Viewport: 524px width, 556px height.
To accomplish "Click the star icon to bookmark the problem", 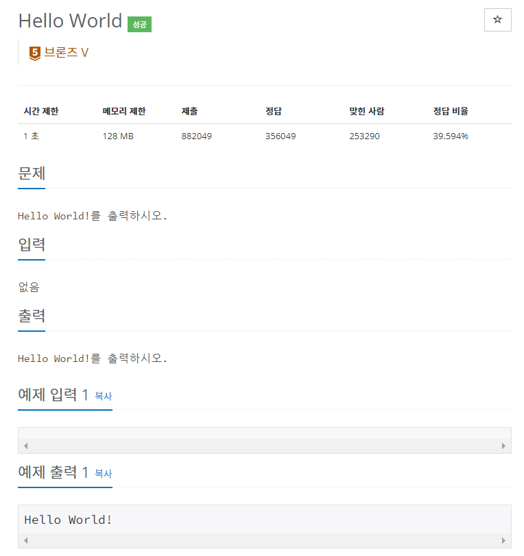I will coord(497,20).
